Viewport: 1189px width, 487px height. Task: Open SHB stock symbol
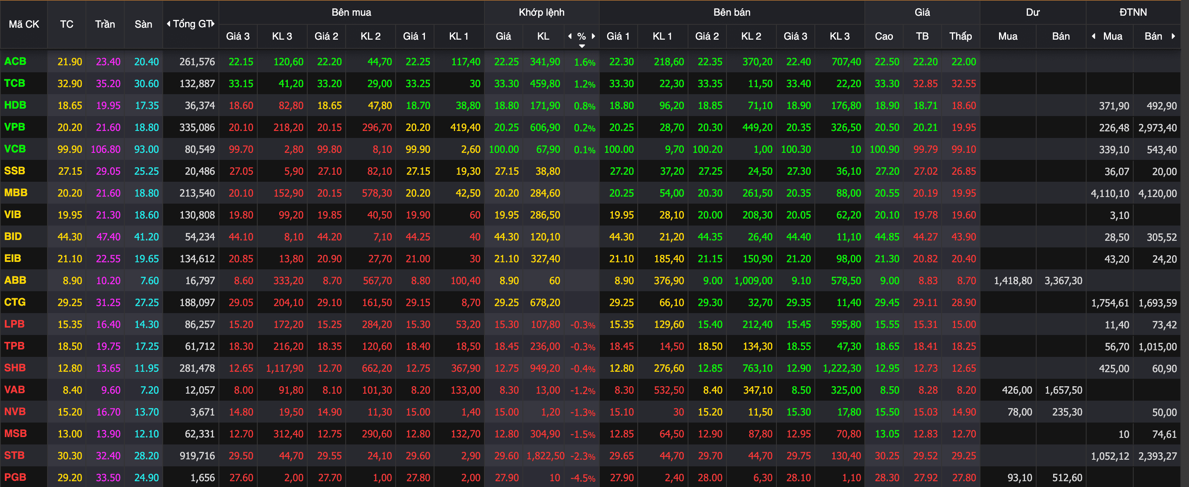15,368
